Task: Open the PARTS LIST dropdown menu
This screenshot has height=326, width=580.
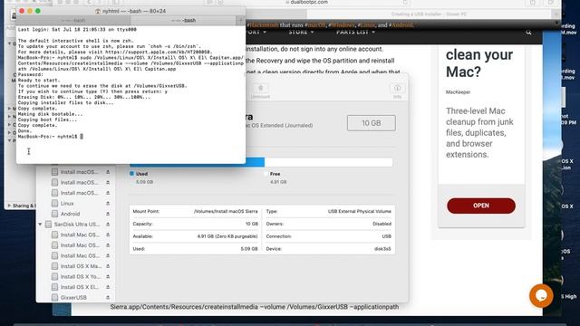Action: (355, 33)
